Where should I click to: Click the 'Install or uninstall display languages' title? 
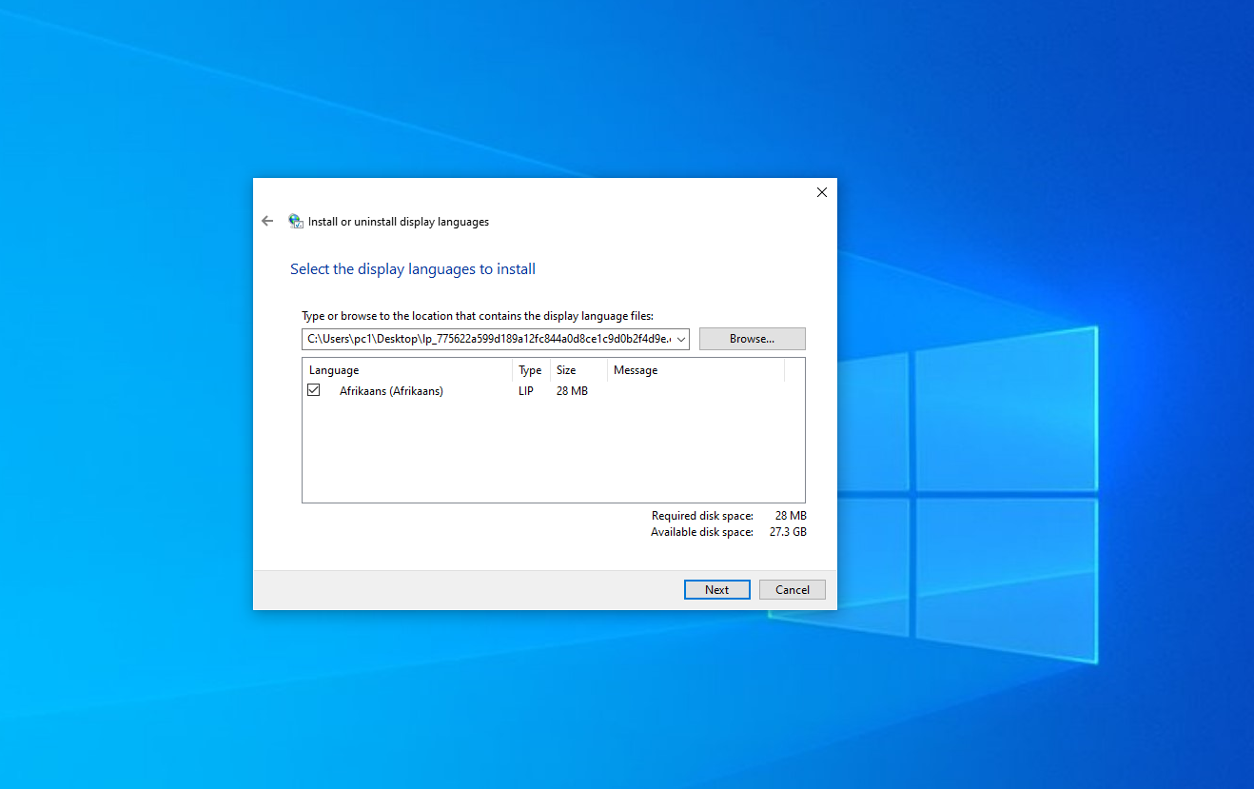399,222
